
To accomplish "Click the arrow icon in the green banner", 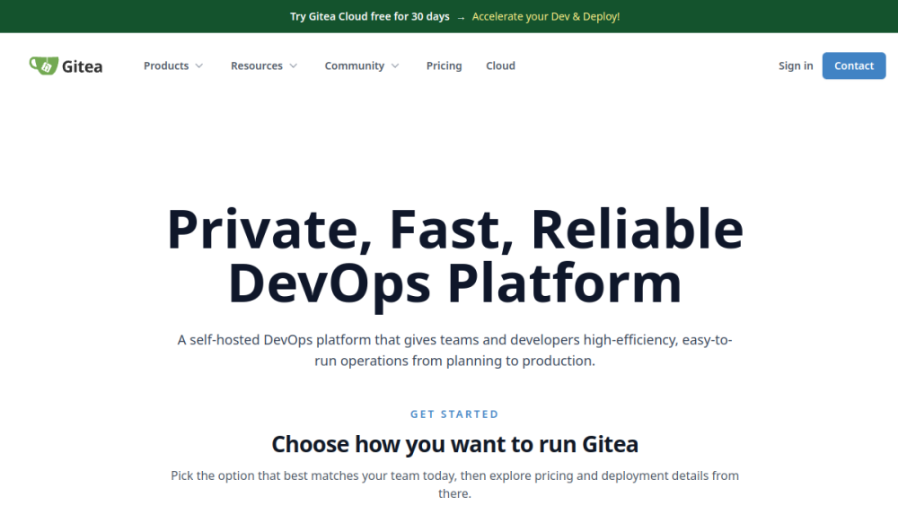I will [x=461, y=18].
